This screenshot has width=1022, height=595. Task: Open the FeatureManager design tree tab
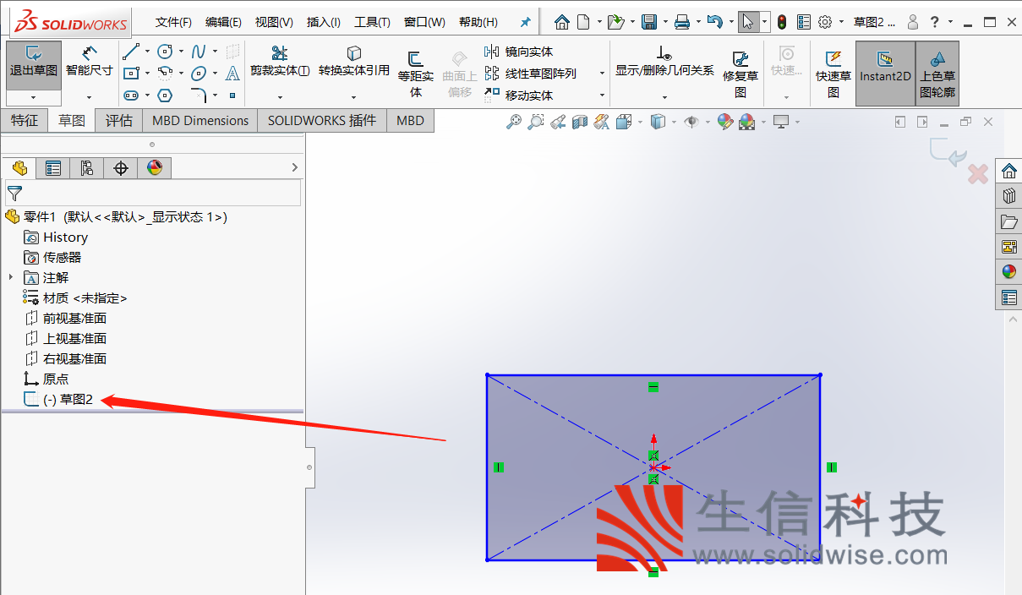pyautogui.click(x=19, y=168)
